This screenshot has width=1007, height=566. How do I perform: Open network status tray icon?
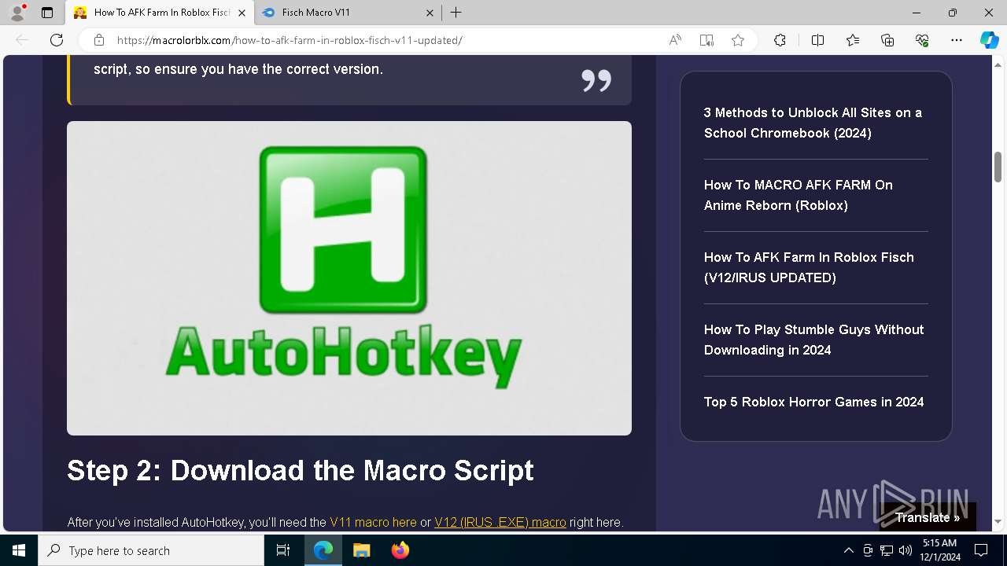coord(887,550)
